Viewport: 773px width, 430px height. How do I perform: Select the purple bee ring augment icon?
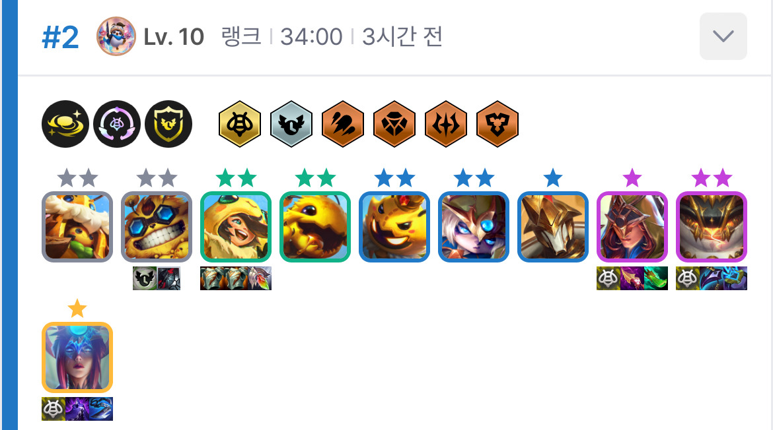pyautogui.click(x=117, y=124)
